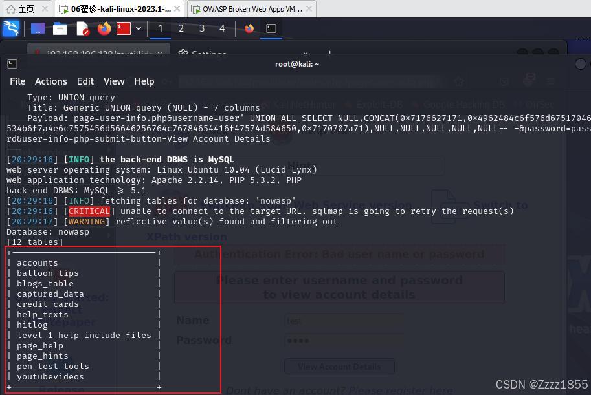Open the terminal Help menu
The image size is (591, 395).
144,81
